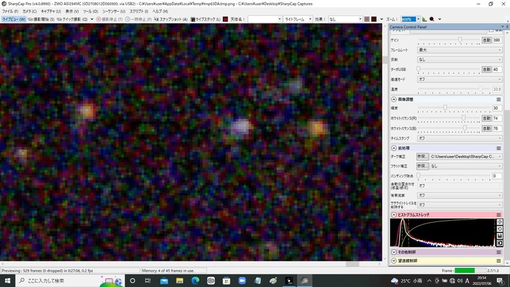Click the dark red square toolbar icon
Viewport: 510px width, 287px height.
pos(374,19)
